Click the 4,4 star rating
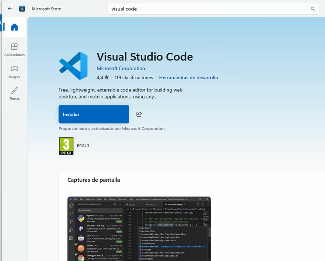The height and width of the screenshot is (261, 325). point(103,78)
